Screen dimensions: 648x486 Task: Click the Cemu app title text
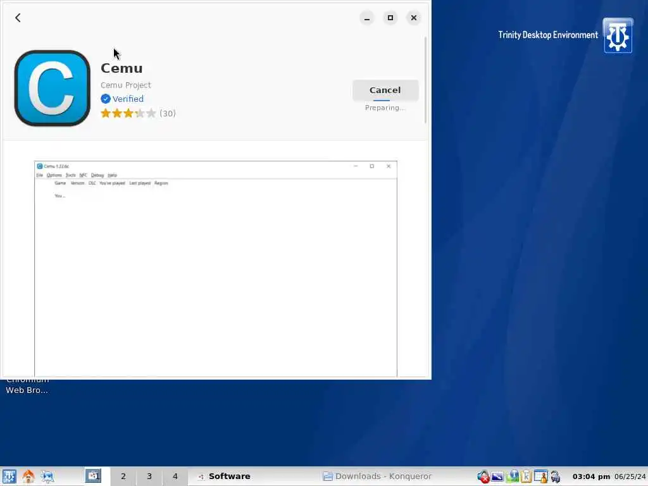pyautogui.click(x=121, y=68)
